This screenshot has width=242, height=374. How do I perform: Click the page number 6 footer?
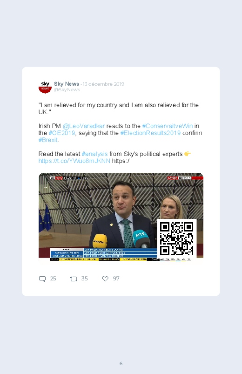(x=121, y=363)
